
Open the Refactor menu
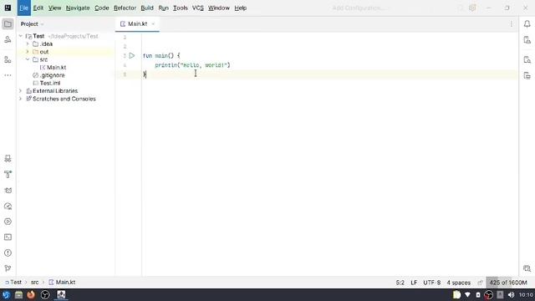pos(125,8)
